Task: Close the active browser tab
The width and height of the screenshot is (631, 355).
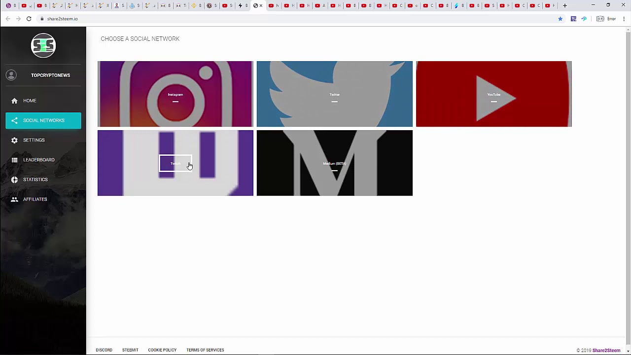Action: [x=261, y=5]
